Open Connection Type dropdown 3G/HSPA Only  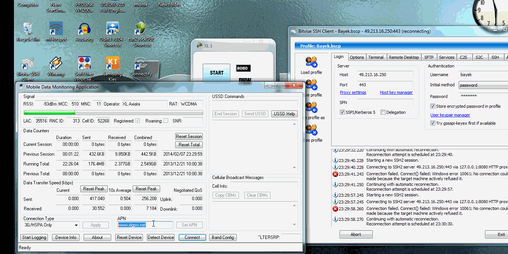[51, 225]
